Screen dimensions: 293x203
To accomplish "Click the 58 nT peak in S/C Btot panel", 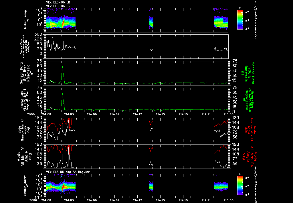I will click(x=63, y=67).
